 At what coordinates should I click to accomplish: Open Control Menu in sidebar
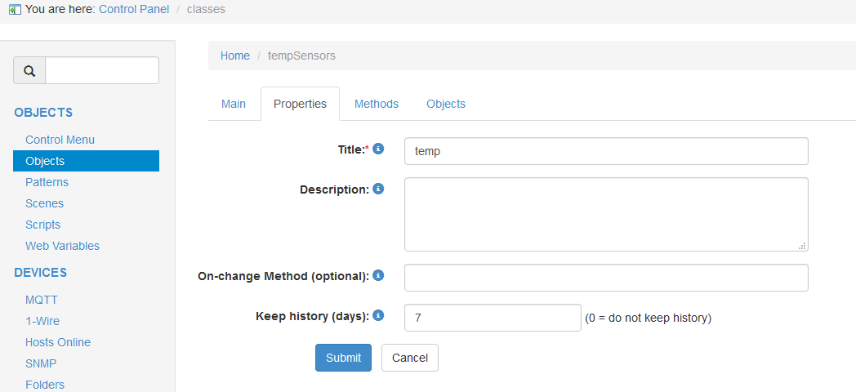(60, 140)
